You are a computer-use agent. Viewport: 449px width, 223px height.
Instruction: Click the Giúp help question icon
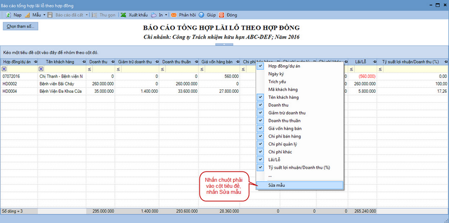pyautogui.click(x=201, y=15)
